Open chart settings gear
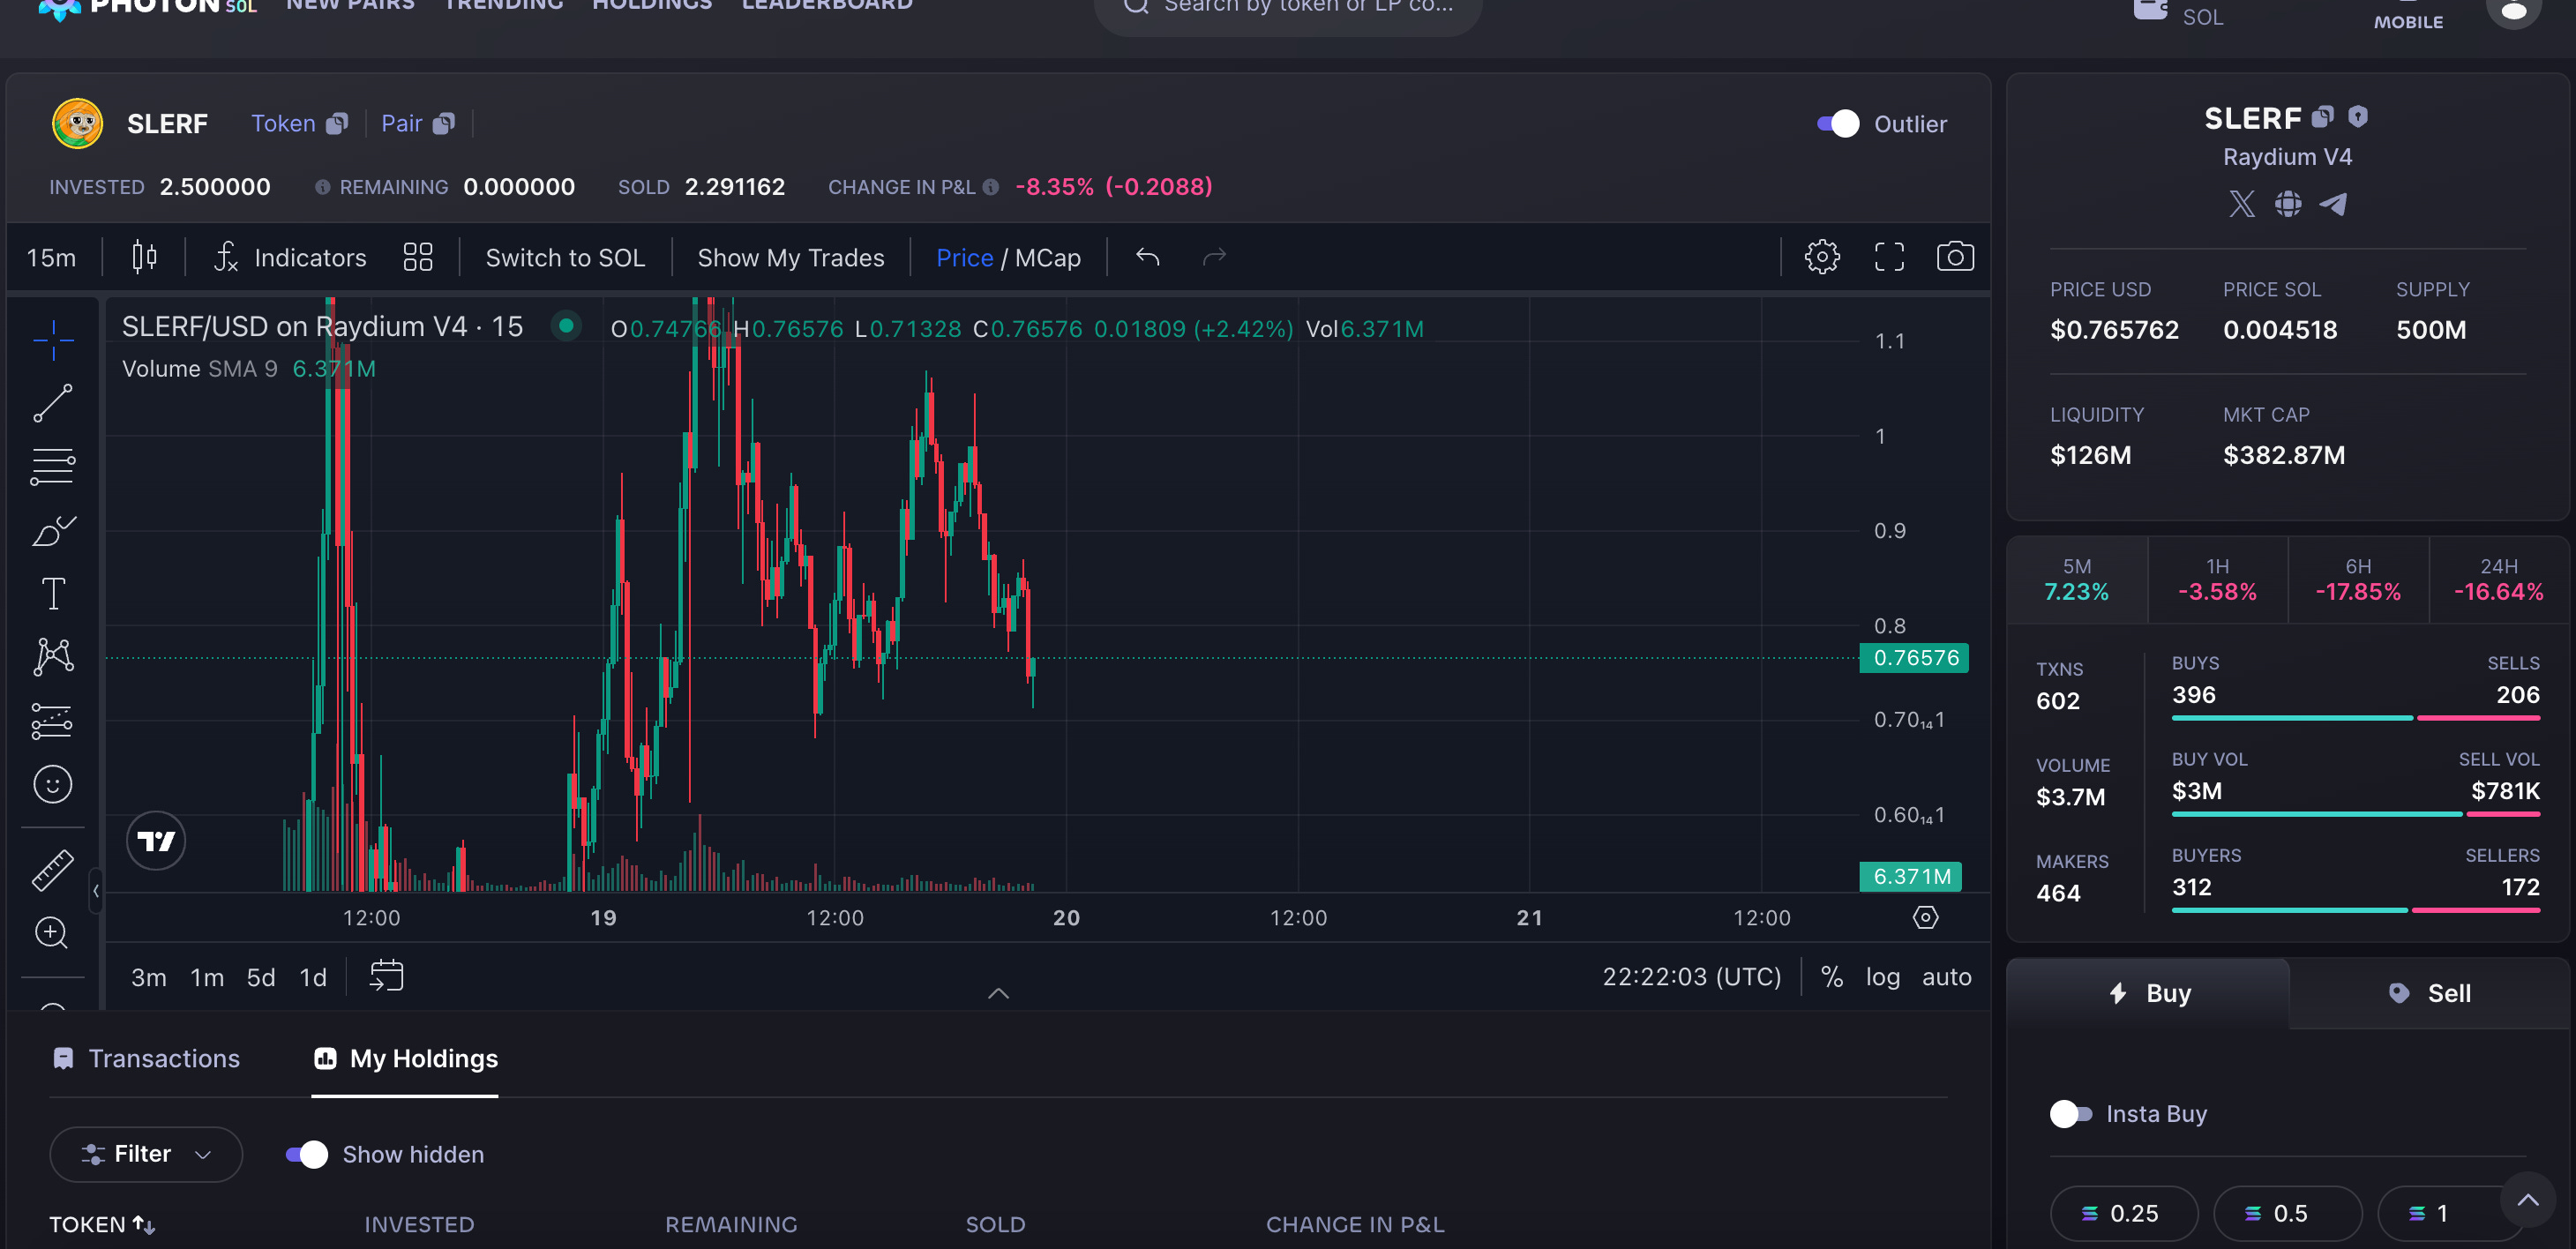This screenshot has width=2576, height=1249. 1822,257
